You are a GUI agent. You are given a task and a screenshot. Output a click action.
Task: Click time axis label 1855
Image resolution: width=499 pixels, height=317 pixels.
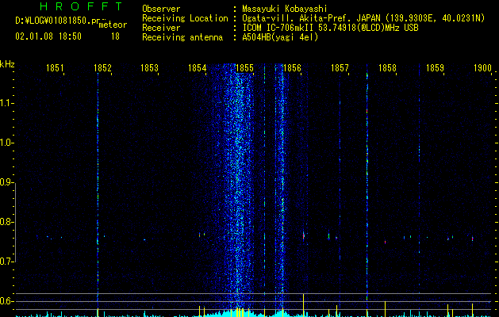point(244,68)
